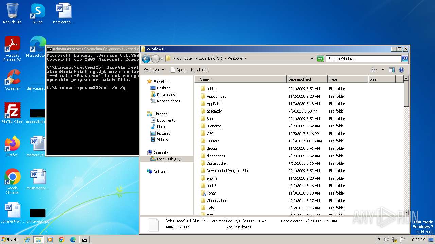The width and height of the screenshot is (435, 244).
Task: Open the Documents library
Action: coord(166,120)
